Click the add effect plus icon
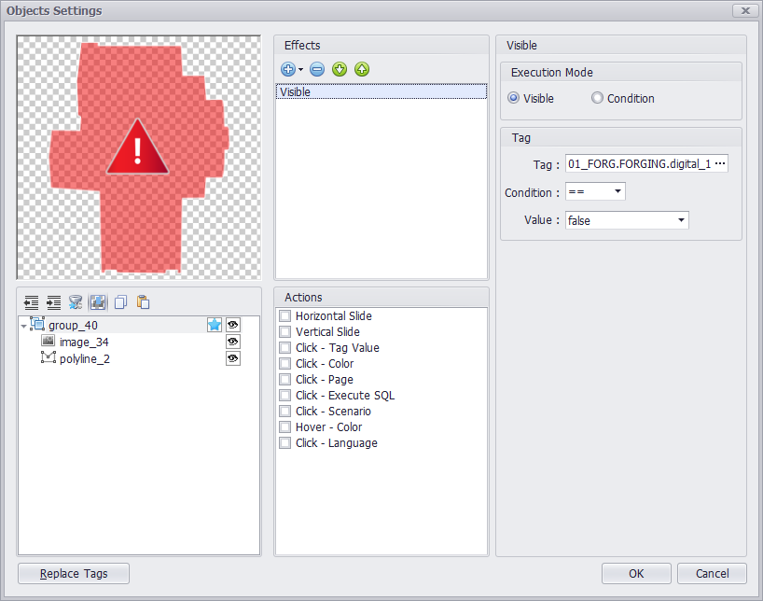Image resolution: width=763 pixels, height=601 pixels. point(288,69)
